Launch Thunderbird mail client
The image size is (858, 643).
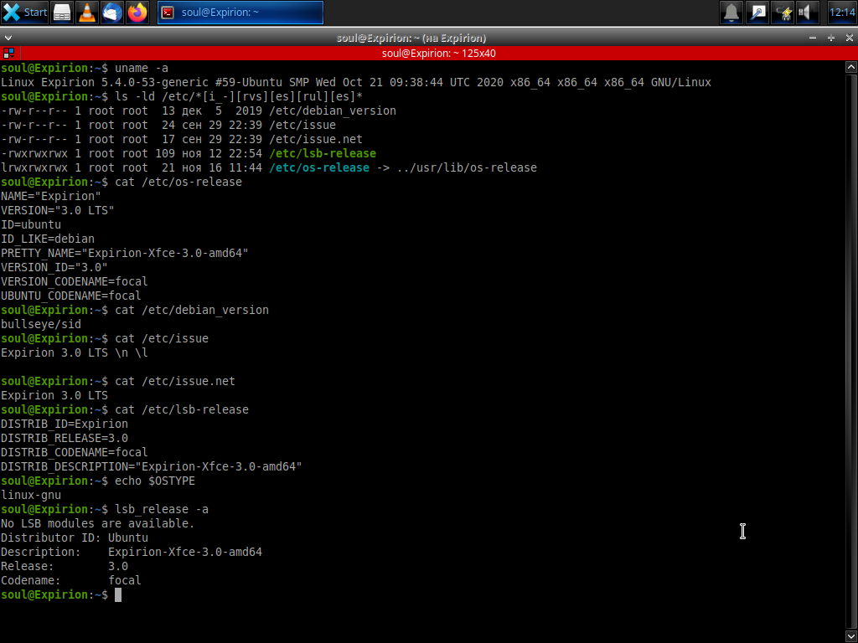(112, 13)
